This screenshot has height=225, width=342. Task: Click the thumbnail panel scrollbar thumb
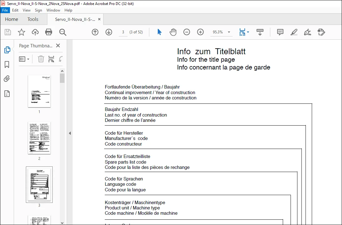click(62, 78)
